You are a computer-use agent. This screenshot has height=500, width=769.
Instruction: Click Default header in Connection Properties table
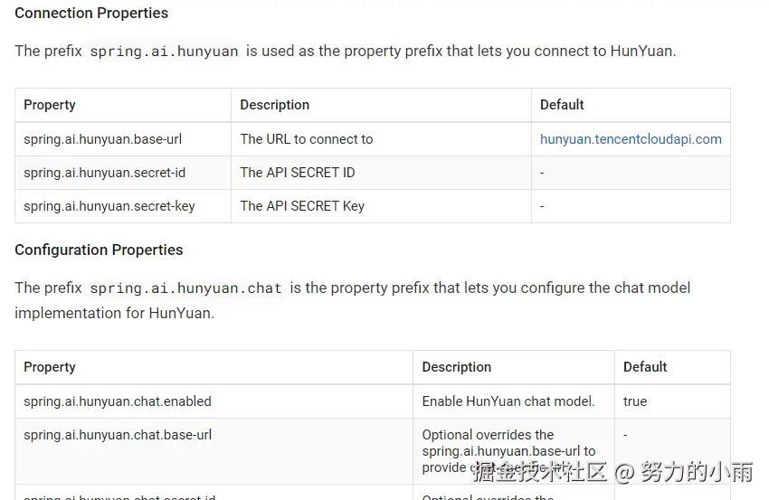(562, 105)
